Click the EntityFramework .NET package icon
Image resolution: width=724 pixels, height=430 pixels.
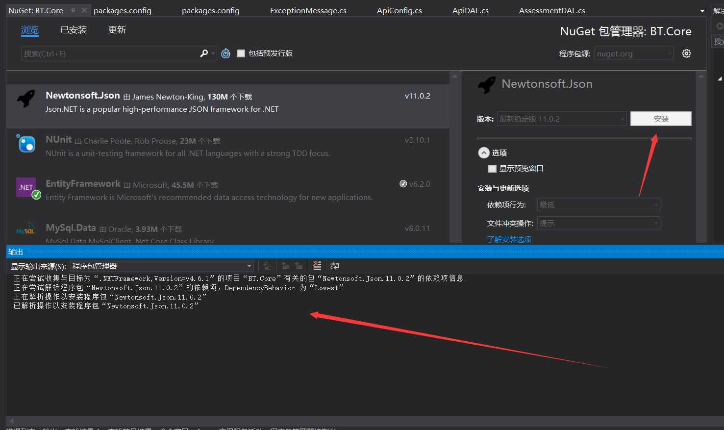point(27,188)
